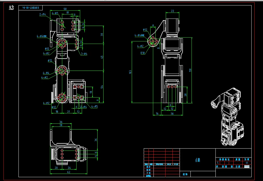The image size is (263, 181).
Task: Select the 31 inner width dimension text
Action: 61,125
